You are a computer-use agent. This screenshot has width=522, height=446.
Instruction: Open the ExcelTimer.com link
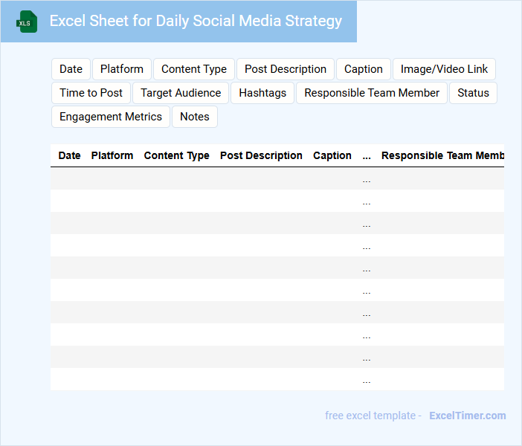pos(467,416)
